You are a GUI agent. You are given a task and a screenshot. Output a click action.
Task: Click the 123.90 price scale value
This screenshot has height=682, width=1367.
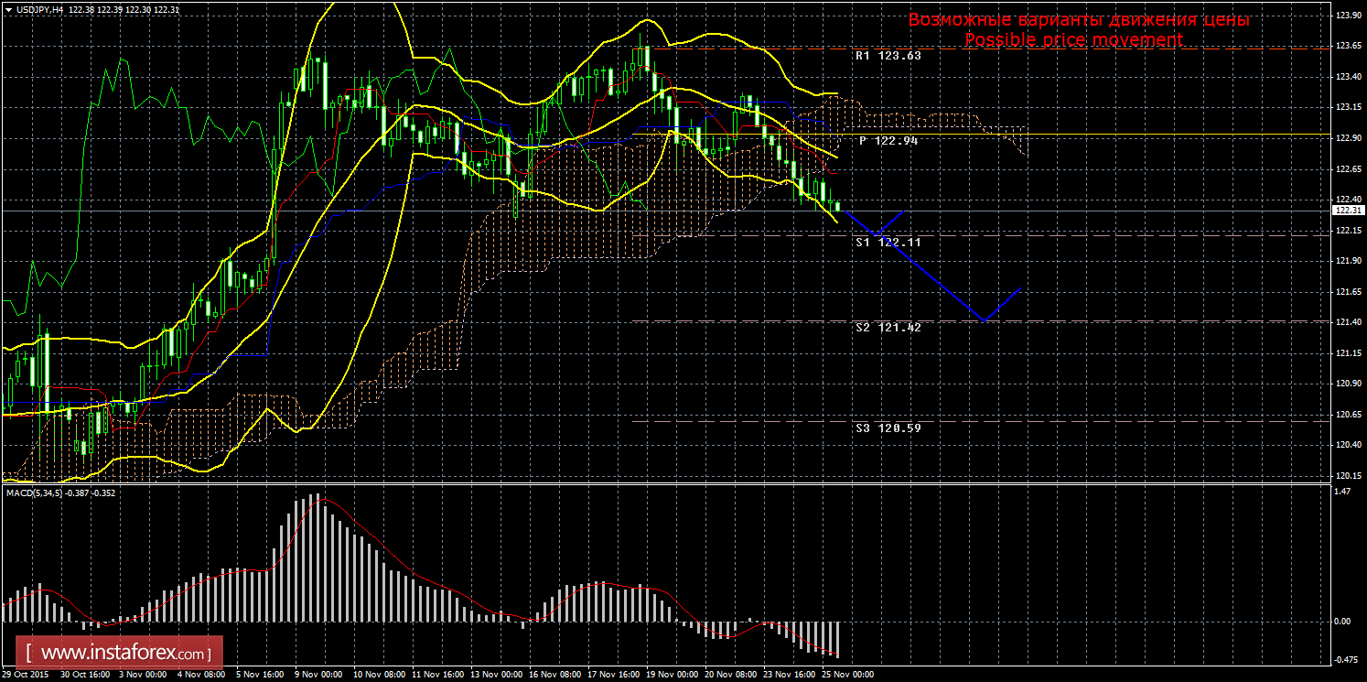coord(1347,16)
